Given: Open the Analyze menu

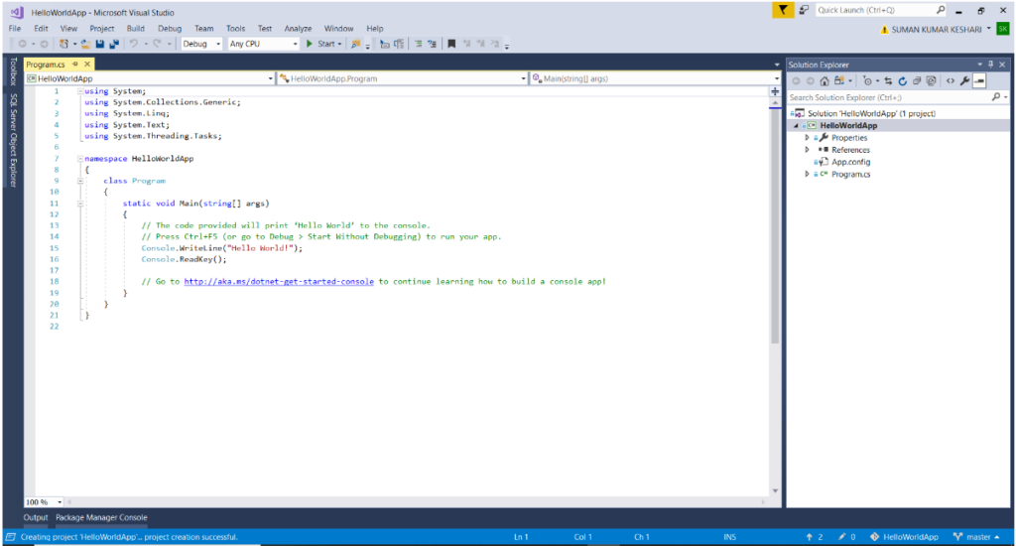Looking at the screenshot, I should (298, 29).
